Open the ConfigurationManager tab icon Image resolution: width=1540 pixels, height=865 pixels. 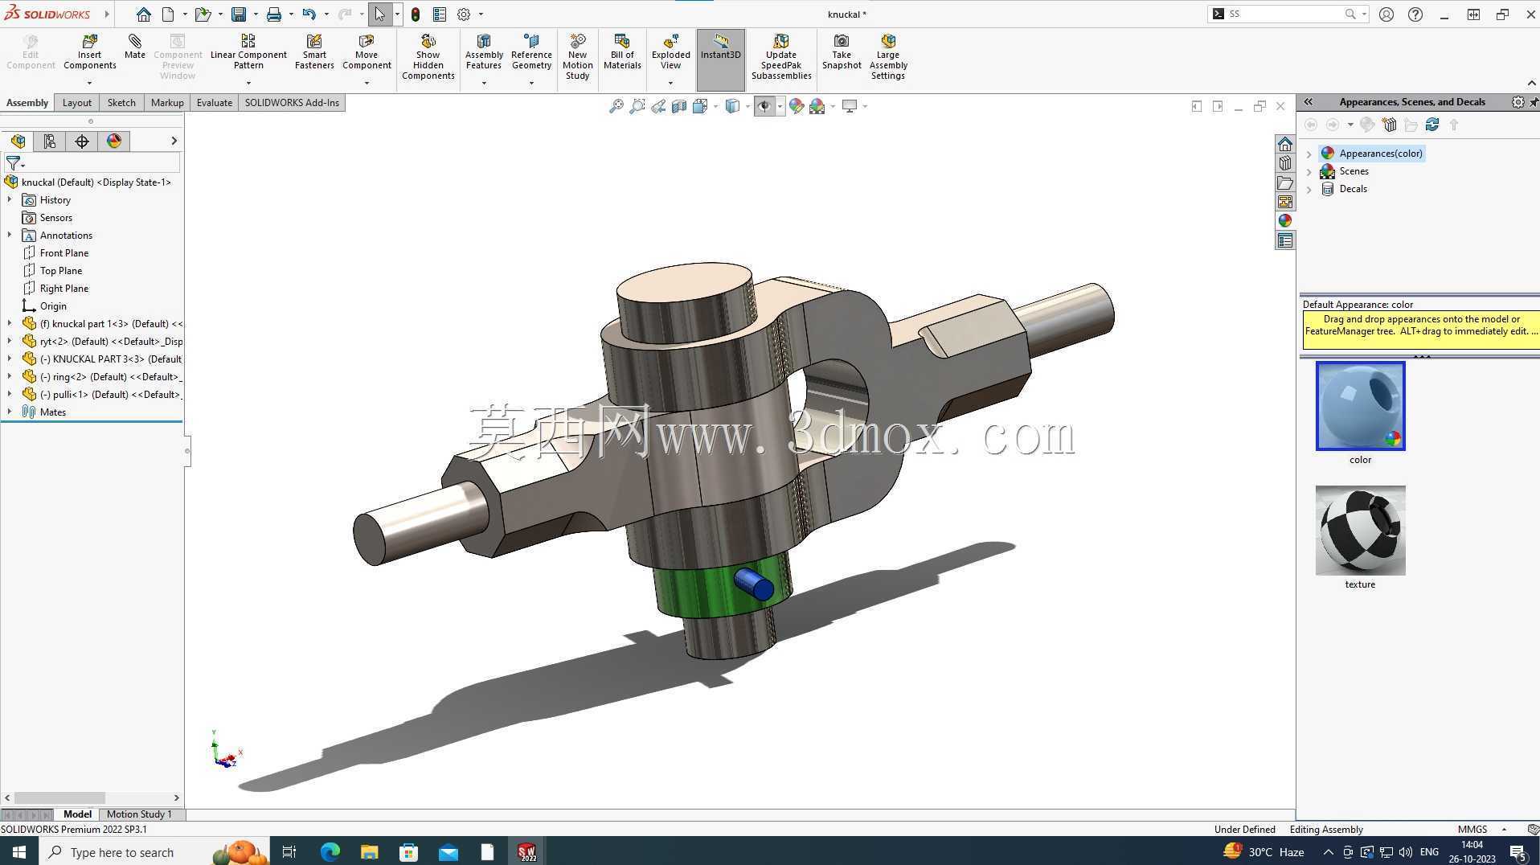[82, 141]
